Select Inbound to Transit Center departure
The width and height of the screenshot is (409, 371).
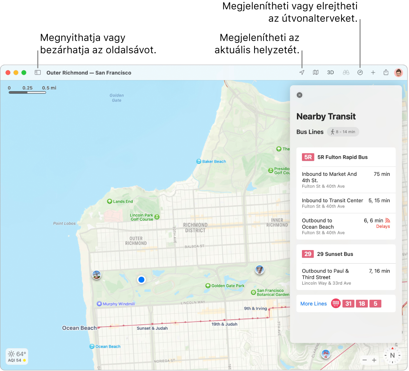345,203
